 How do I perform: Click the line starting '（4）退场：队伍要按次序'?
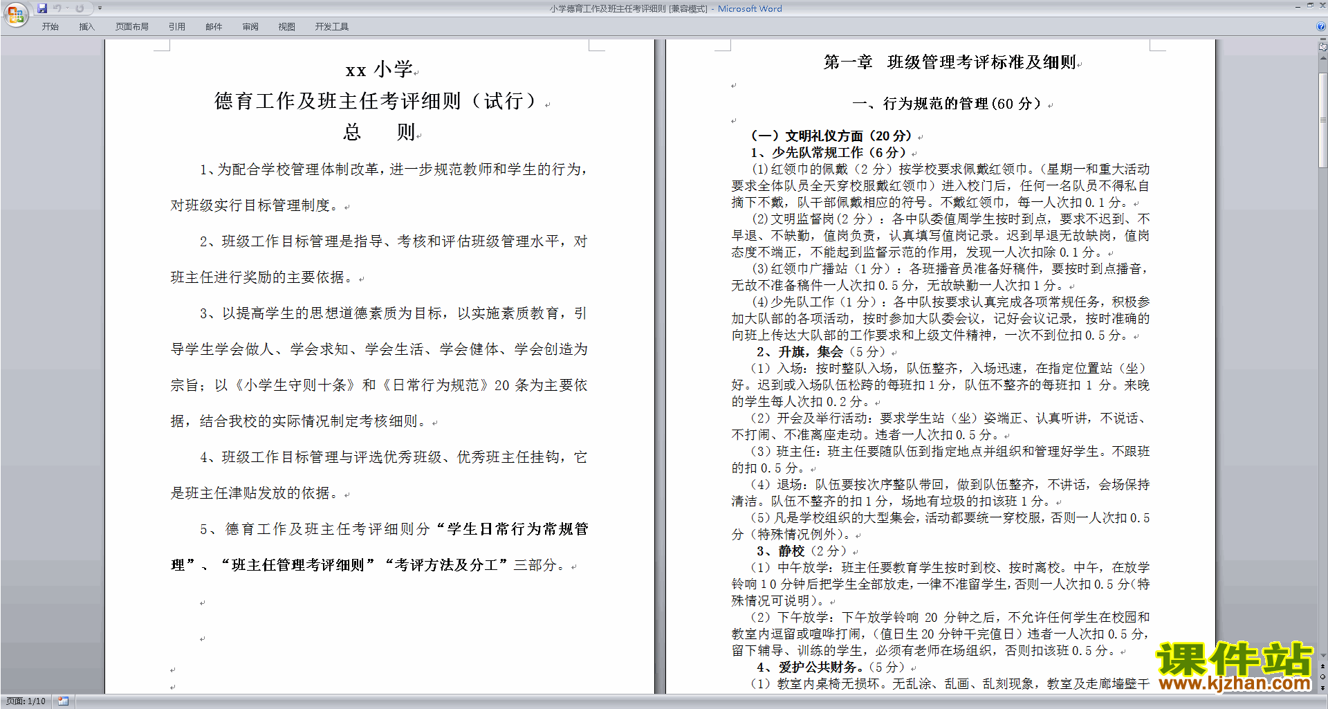(x=950, y=484)
